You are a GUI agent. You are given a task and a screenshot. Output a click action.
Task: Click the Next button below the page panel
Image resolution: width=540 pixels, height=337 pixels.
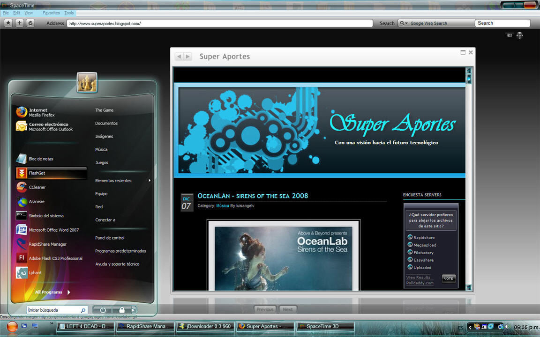287,309
